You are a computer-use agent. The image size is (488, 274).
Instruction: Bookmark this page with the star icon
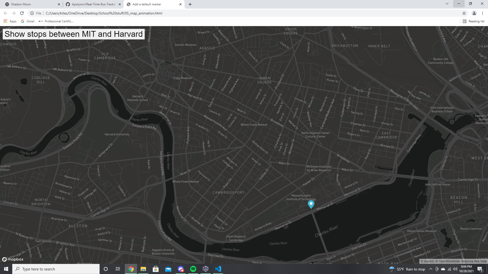pos(464,13)
